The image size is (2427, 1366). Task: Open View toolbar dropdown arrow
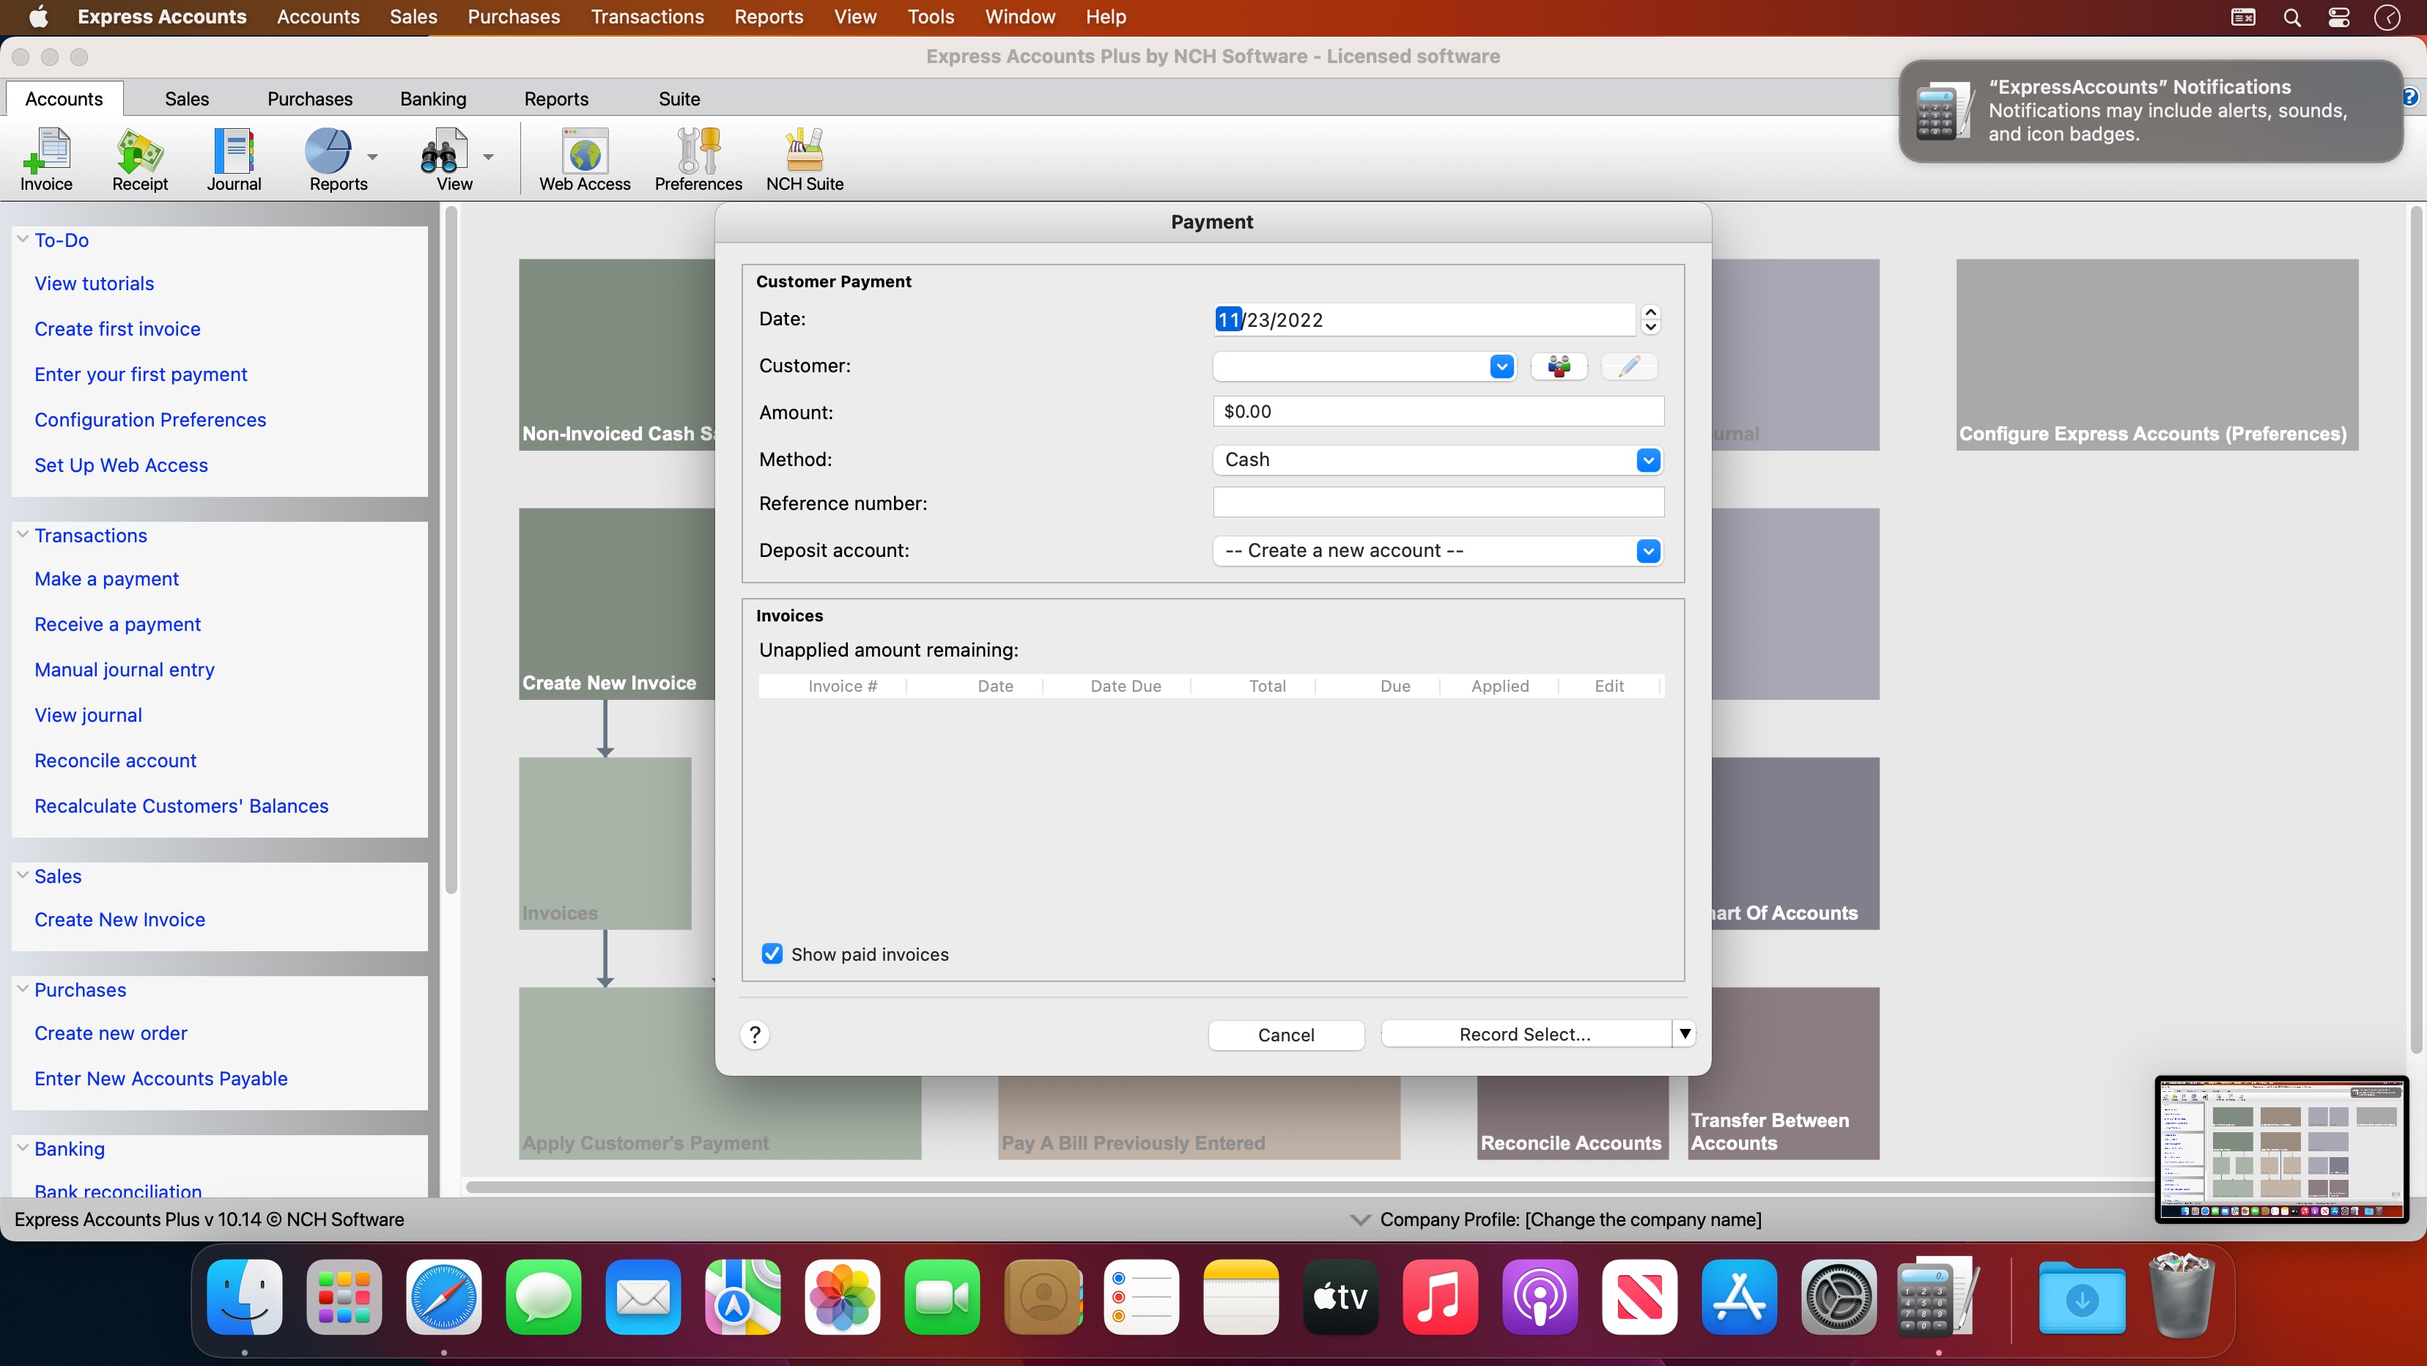[488, 156]
